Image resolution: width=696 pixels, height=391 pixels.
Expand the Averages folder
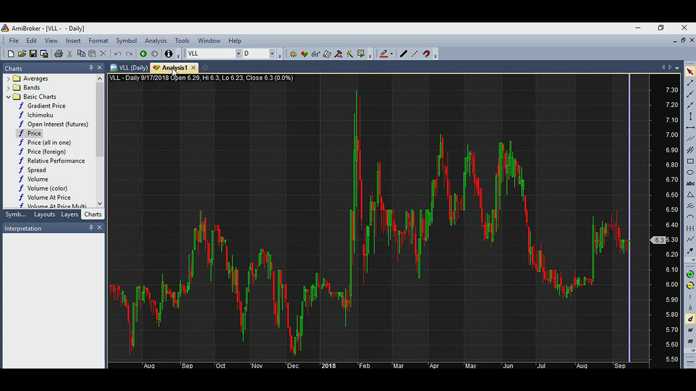pos(8,78)
